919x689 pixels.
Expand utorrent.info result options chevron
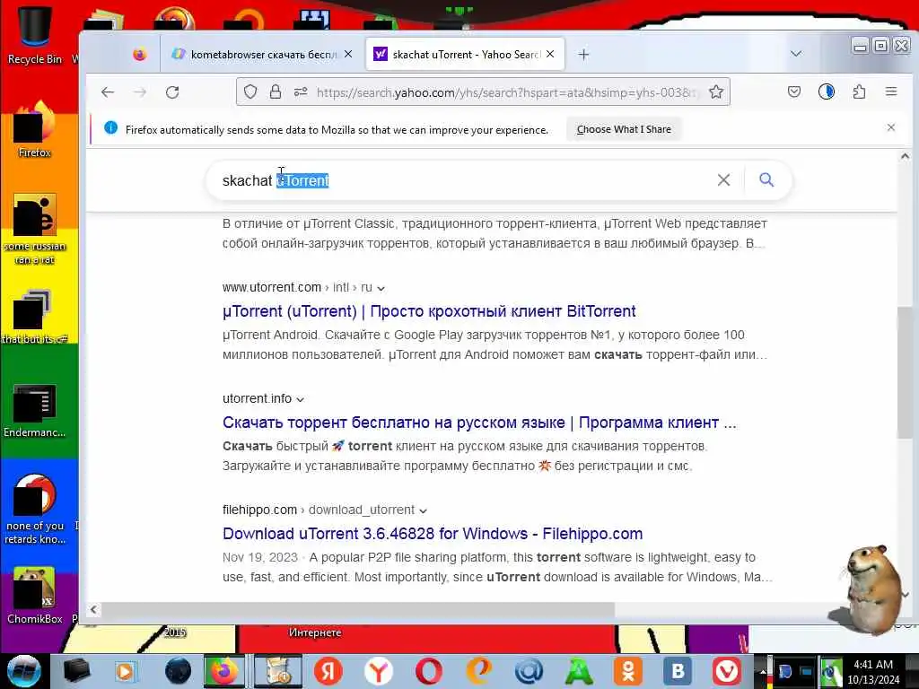(300, 399)
